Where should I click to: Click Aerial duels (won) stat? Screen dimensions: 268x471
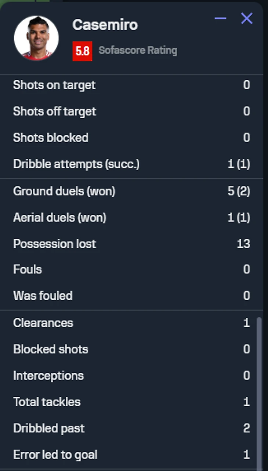tap(59, 218)
